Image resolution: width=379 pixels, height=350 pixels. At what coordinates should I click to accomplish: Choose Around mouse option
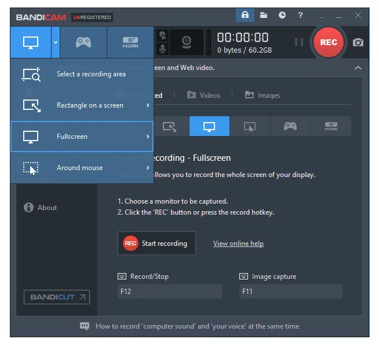tap(82, 168)
